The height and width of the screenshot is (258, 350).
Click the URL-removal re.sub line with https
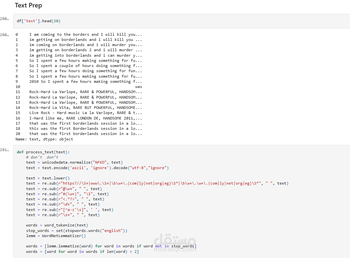157,184
